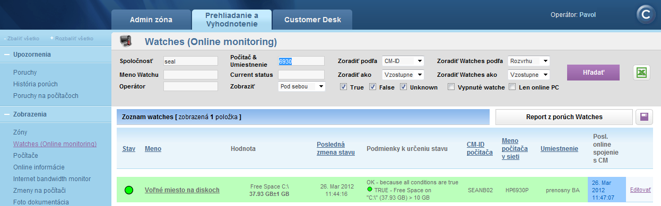Open Internet bandwidth monitor in sidebar

(x=52, y=178)
